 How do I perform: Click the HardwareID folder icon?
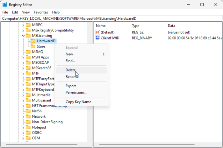pos(33,41)
